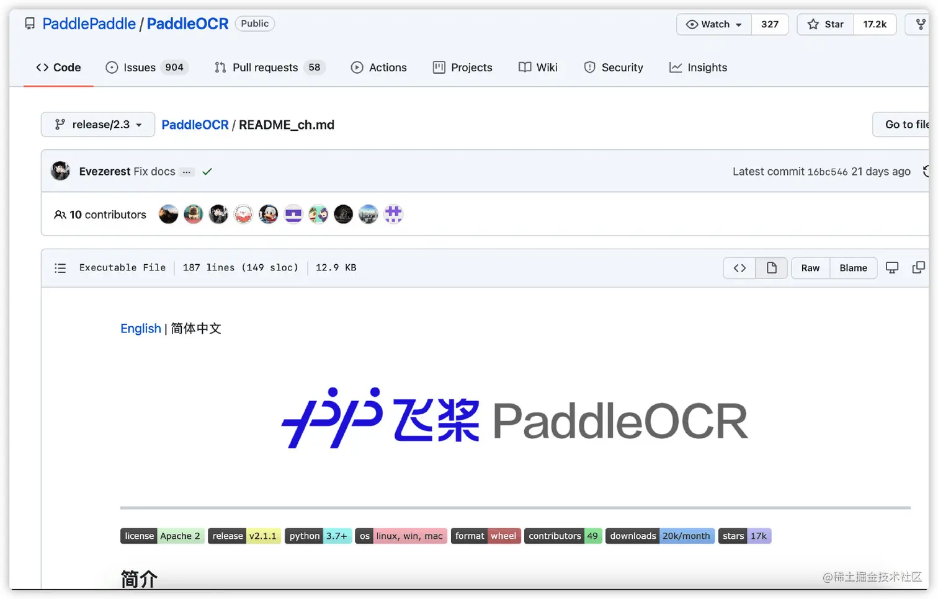Open the seventh contributor avatar
This screenshot has height=599, width=938.
pos(318,215)
